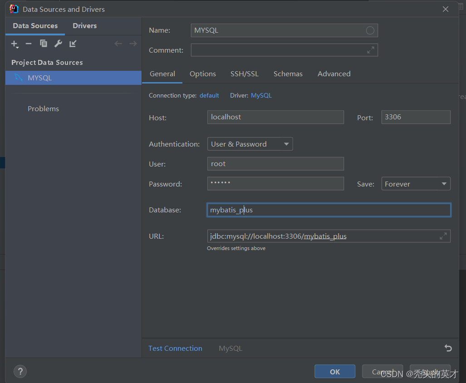This screenshot has width=466, height=383.
Task: Open the Schemas tab
Action: click(x=288, y=74)
